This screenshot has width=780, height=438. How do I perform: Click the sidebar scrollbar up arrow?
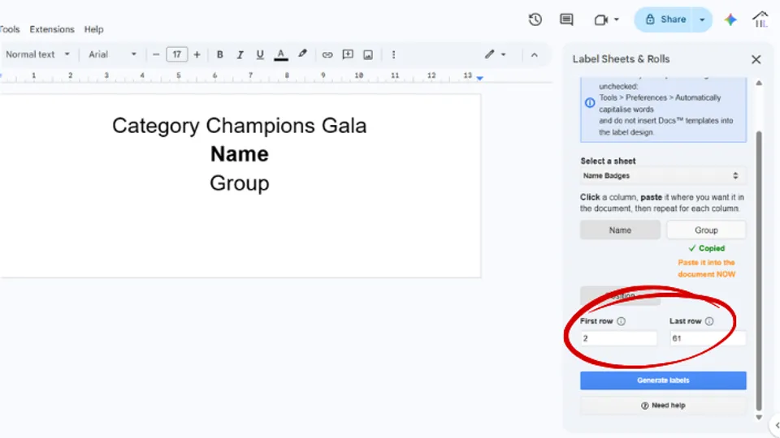pyautogui.click(x=759, y=83)
